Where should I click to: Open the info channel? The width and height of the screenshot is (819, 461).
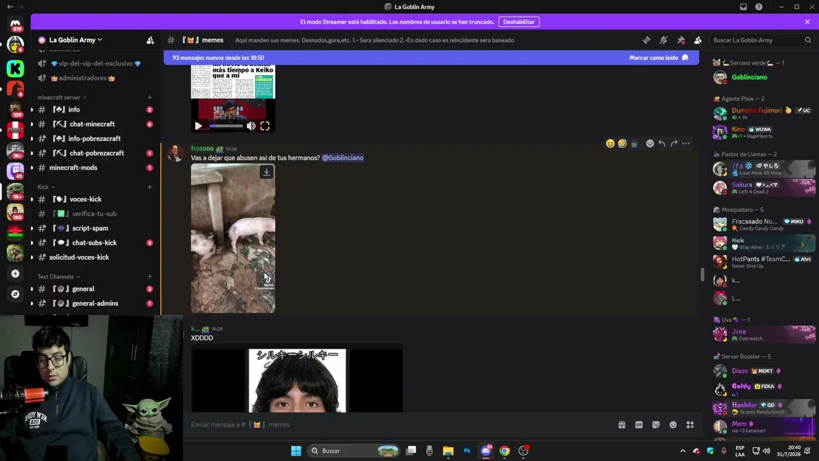point(95,109)
